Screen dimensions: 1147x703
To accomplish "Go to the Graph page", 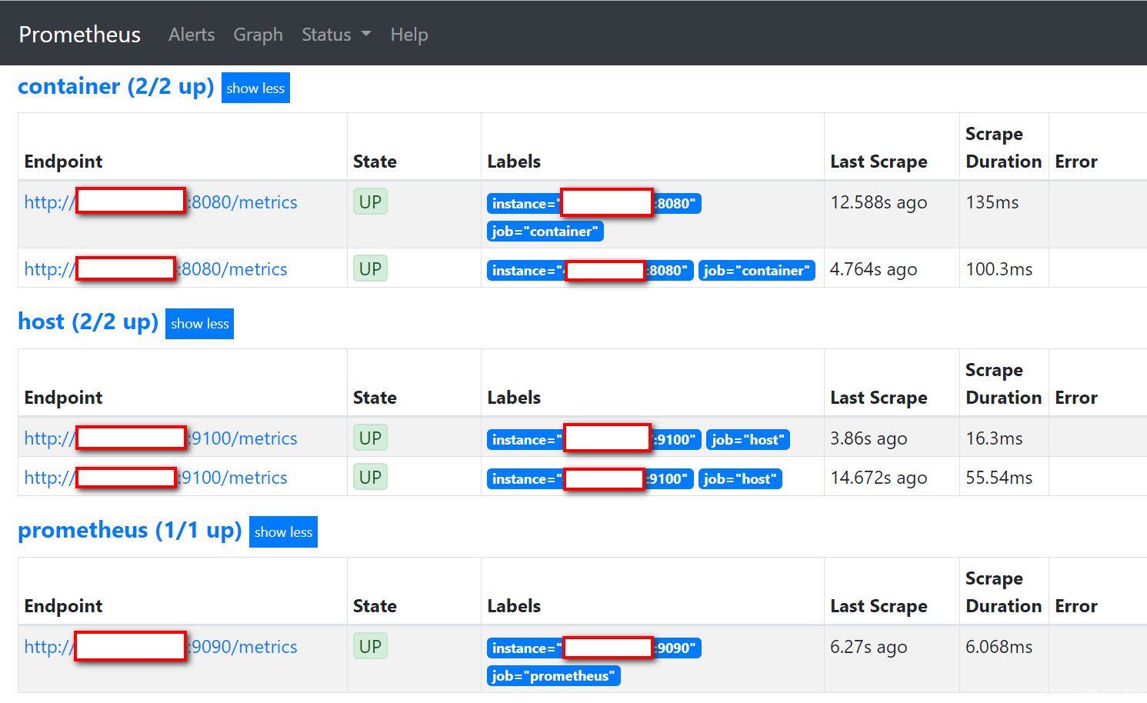I will click(258, 35).
